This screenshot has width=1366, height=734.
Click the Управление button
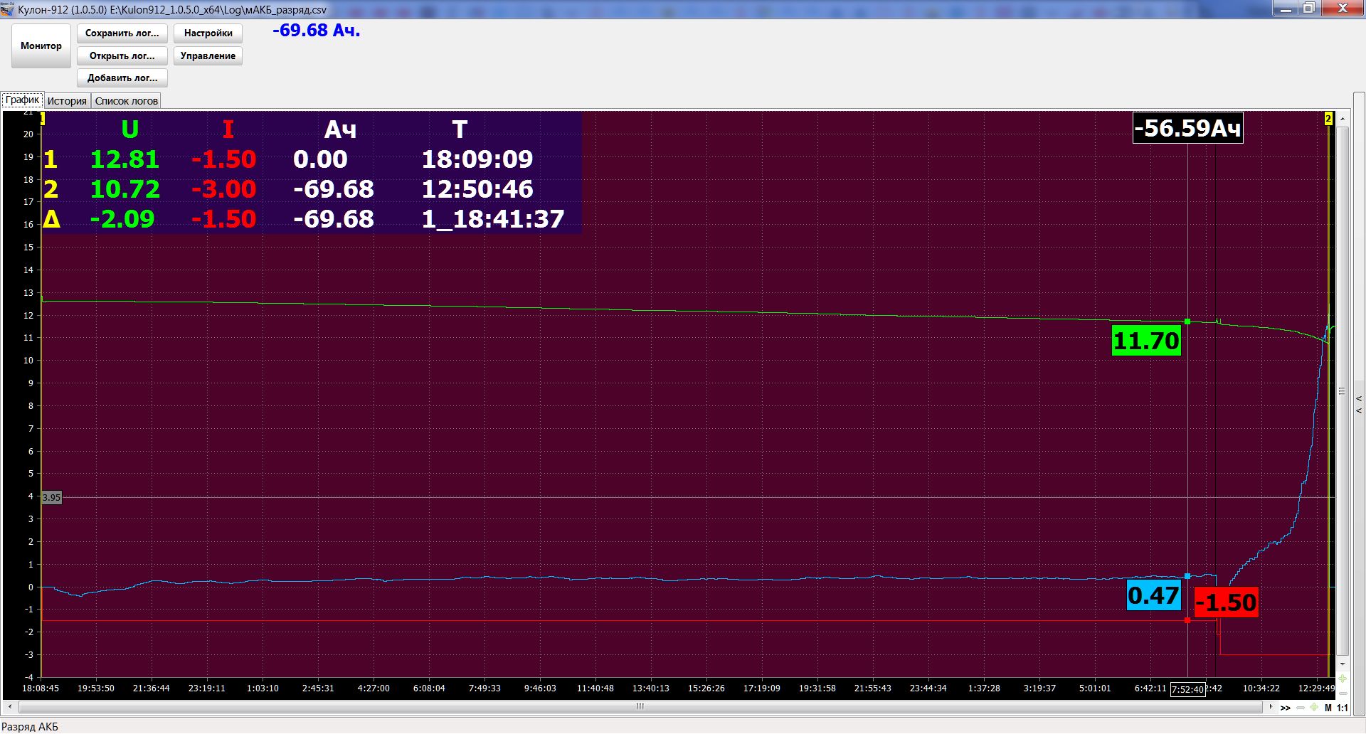[x=208, y=55]
